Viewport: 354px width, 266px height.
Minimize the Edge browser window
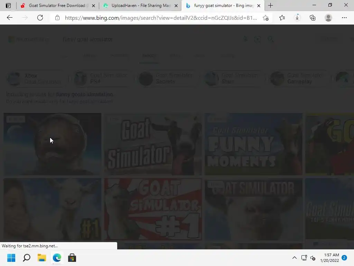(314, 5)
